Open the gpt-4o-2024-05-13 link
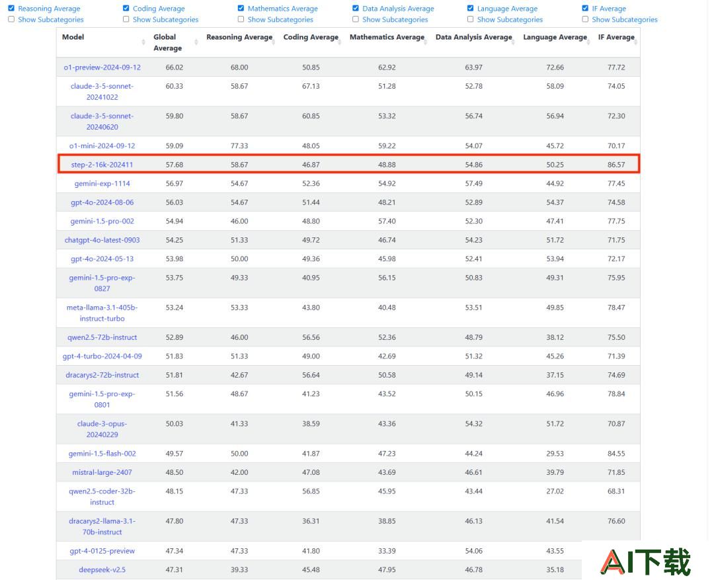The image size is (714, 580). tap(102, 259)
